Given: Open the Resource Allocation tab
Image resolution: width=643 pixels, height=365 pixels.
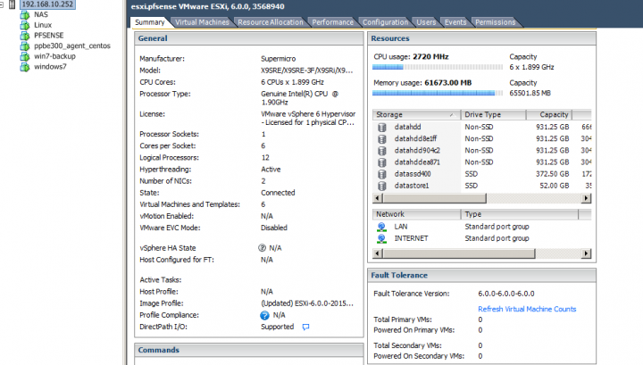Looking at the screenshot, I should [x=271, y=22].
